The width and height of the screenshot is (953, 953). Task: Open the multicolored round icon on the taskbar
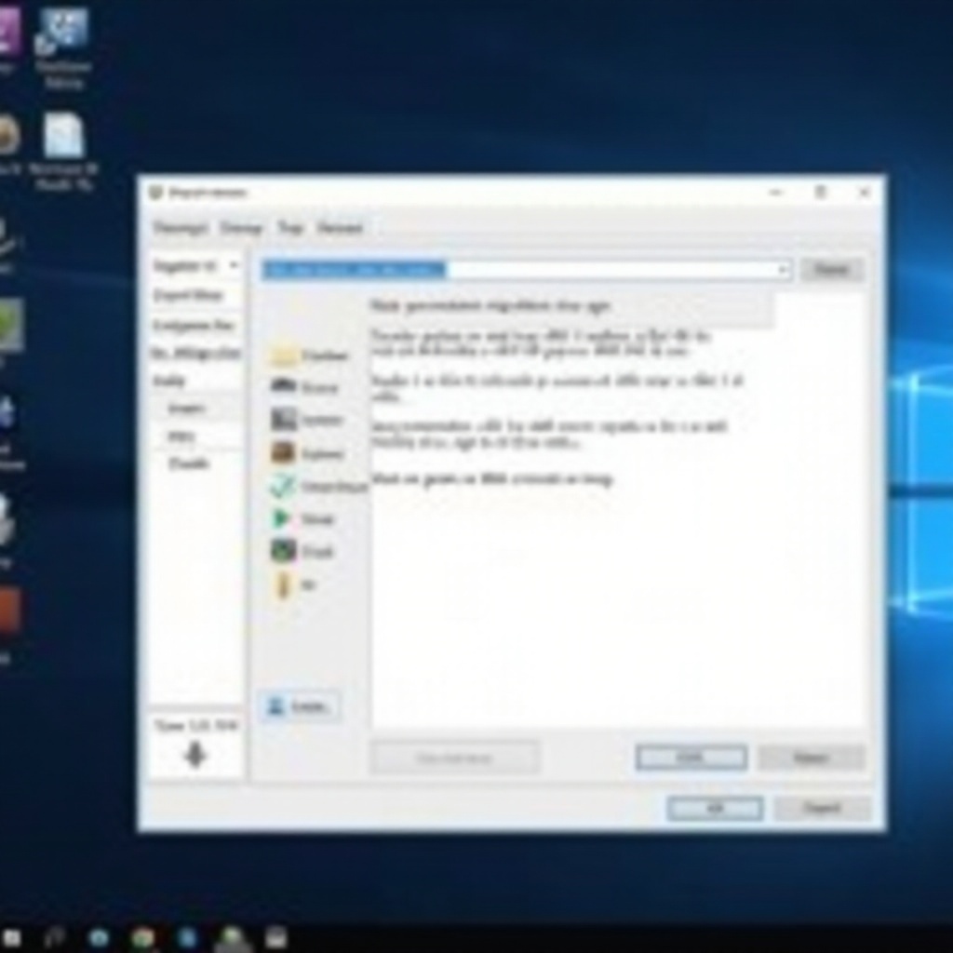[142, 938]
